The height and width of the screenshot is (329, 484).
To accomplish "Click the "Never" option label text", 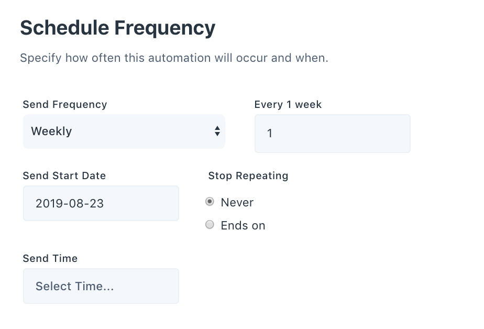I will 237,202.
